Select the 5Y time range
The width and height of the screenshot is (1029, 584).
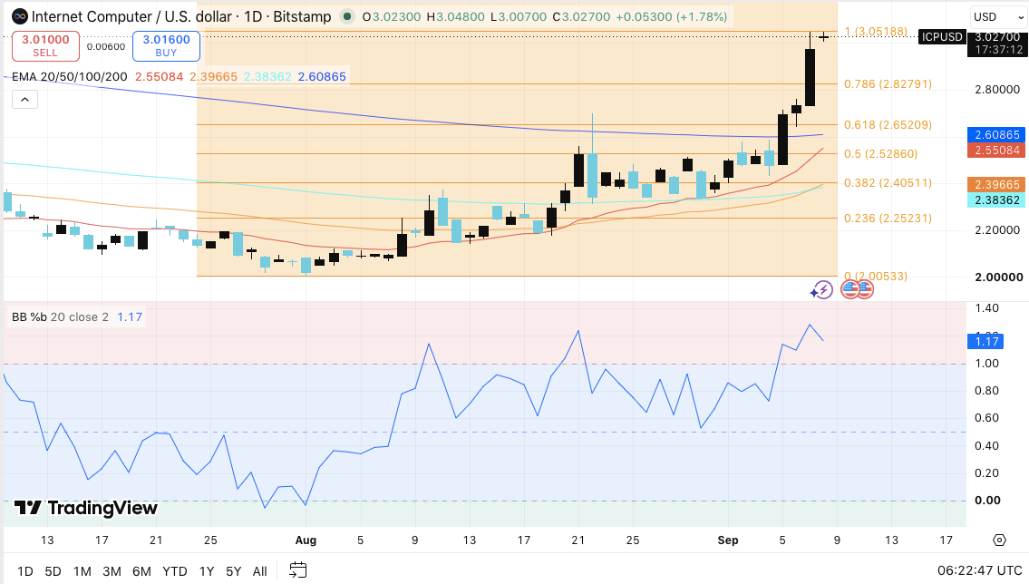click(x=233, y=571)
